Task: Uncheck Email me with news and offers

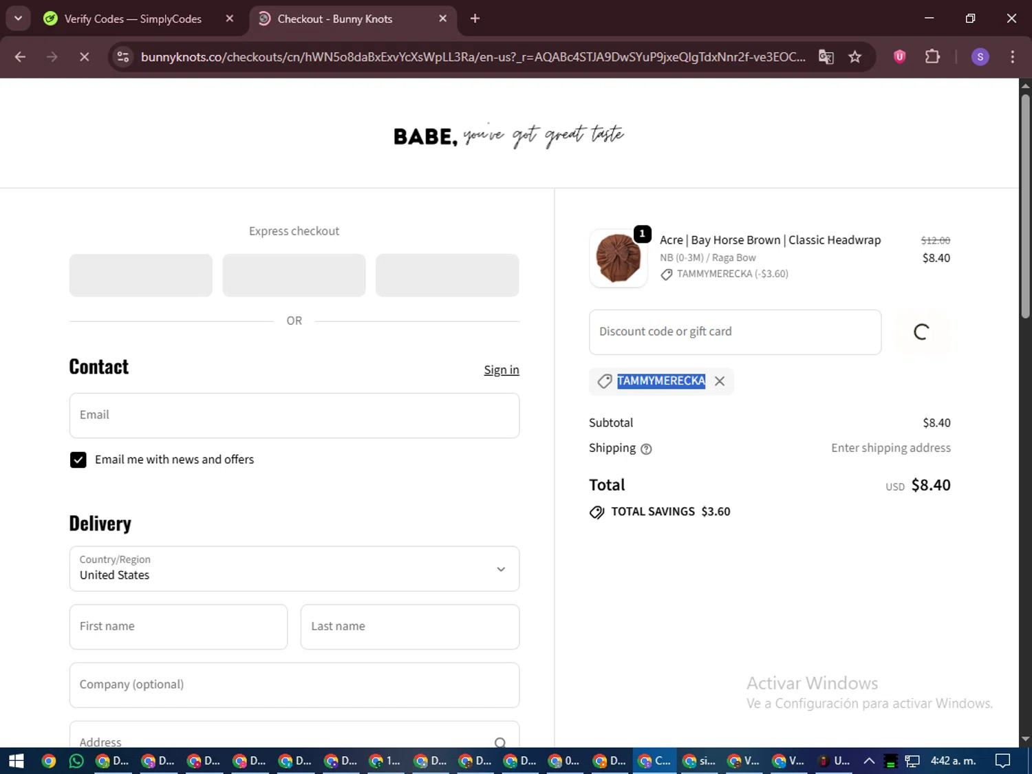Action: pyautogui.click(x=78, y=460)
